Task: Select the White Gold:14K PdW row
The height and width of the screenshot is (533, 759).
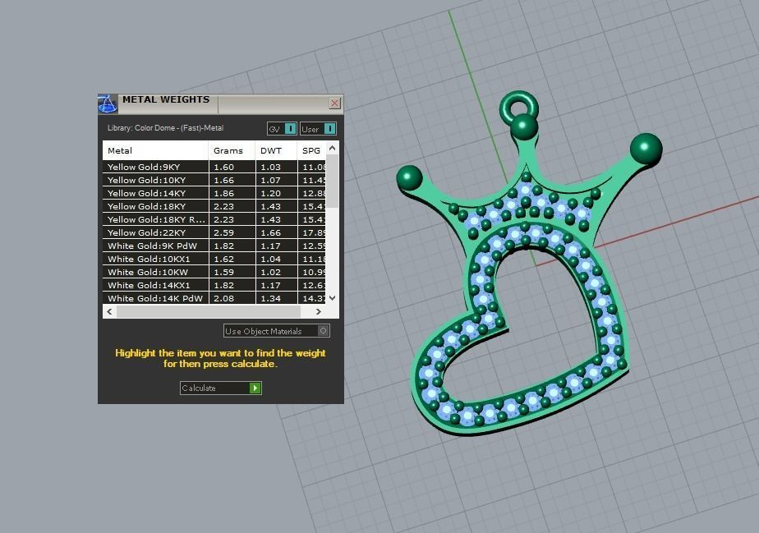Action: click(x=214, y=298)
